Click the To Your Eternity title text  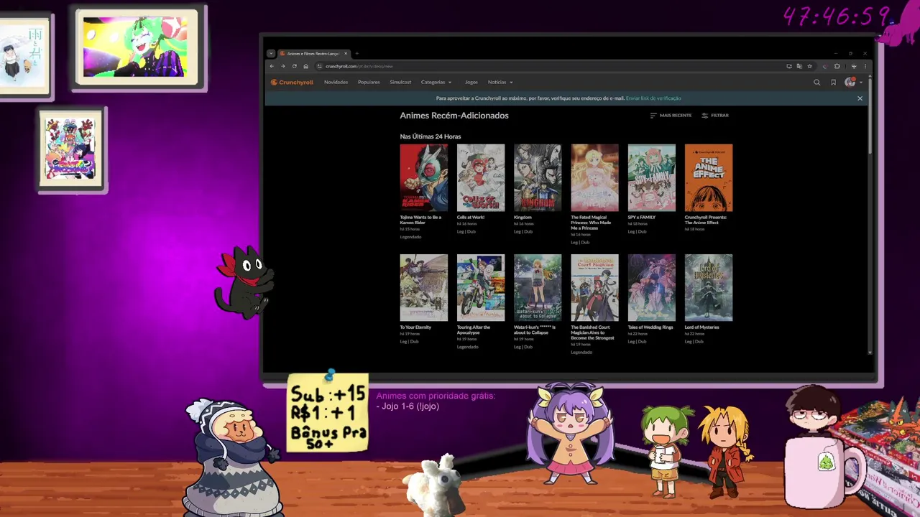pyautogui.click(x=415, y=327)
